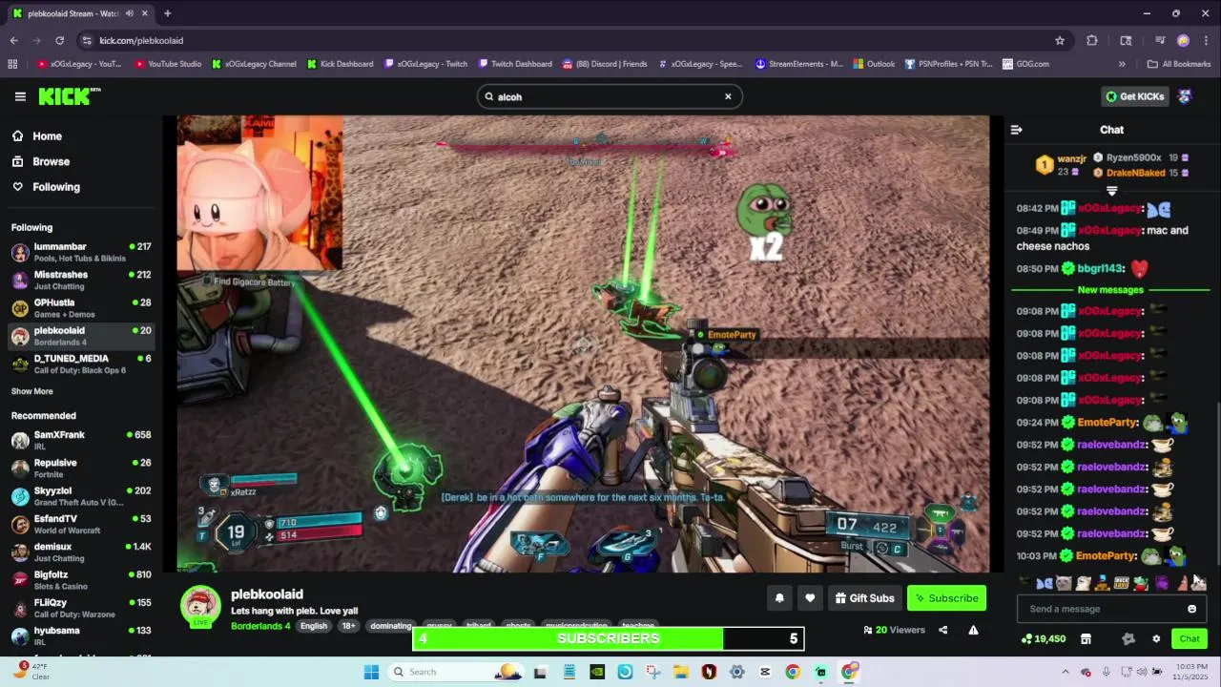Open the profile avatar menu at top right
1221x687 pixels.
pyautogui.click(x=1185, y=96)
